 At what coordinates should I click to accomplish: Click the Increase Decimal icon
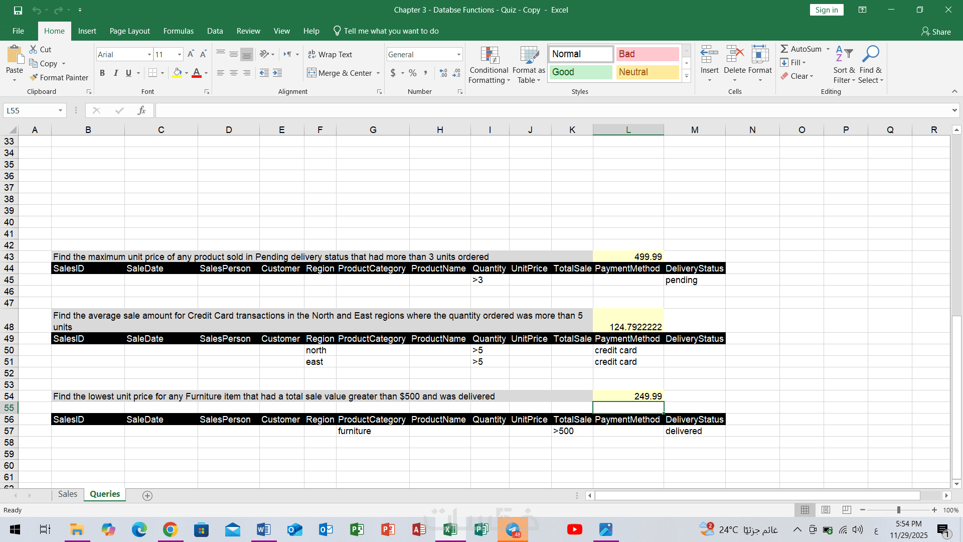[x=443, y=73]
